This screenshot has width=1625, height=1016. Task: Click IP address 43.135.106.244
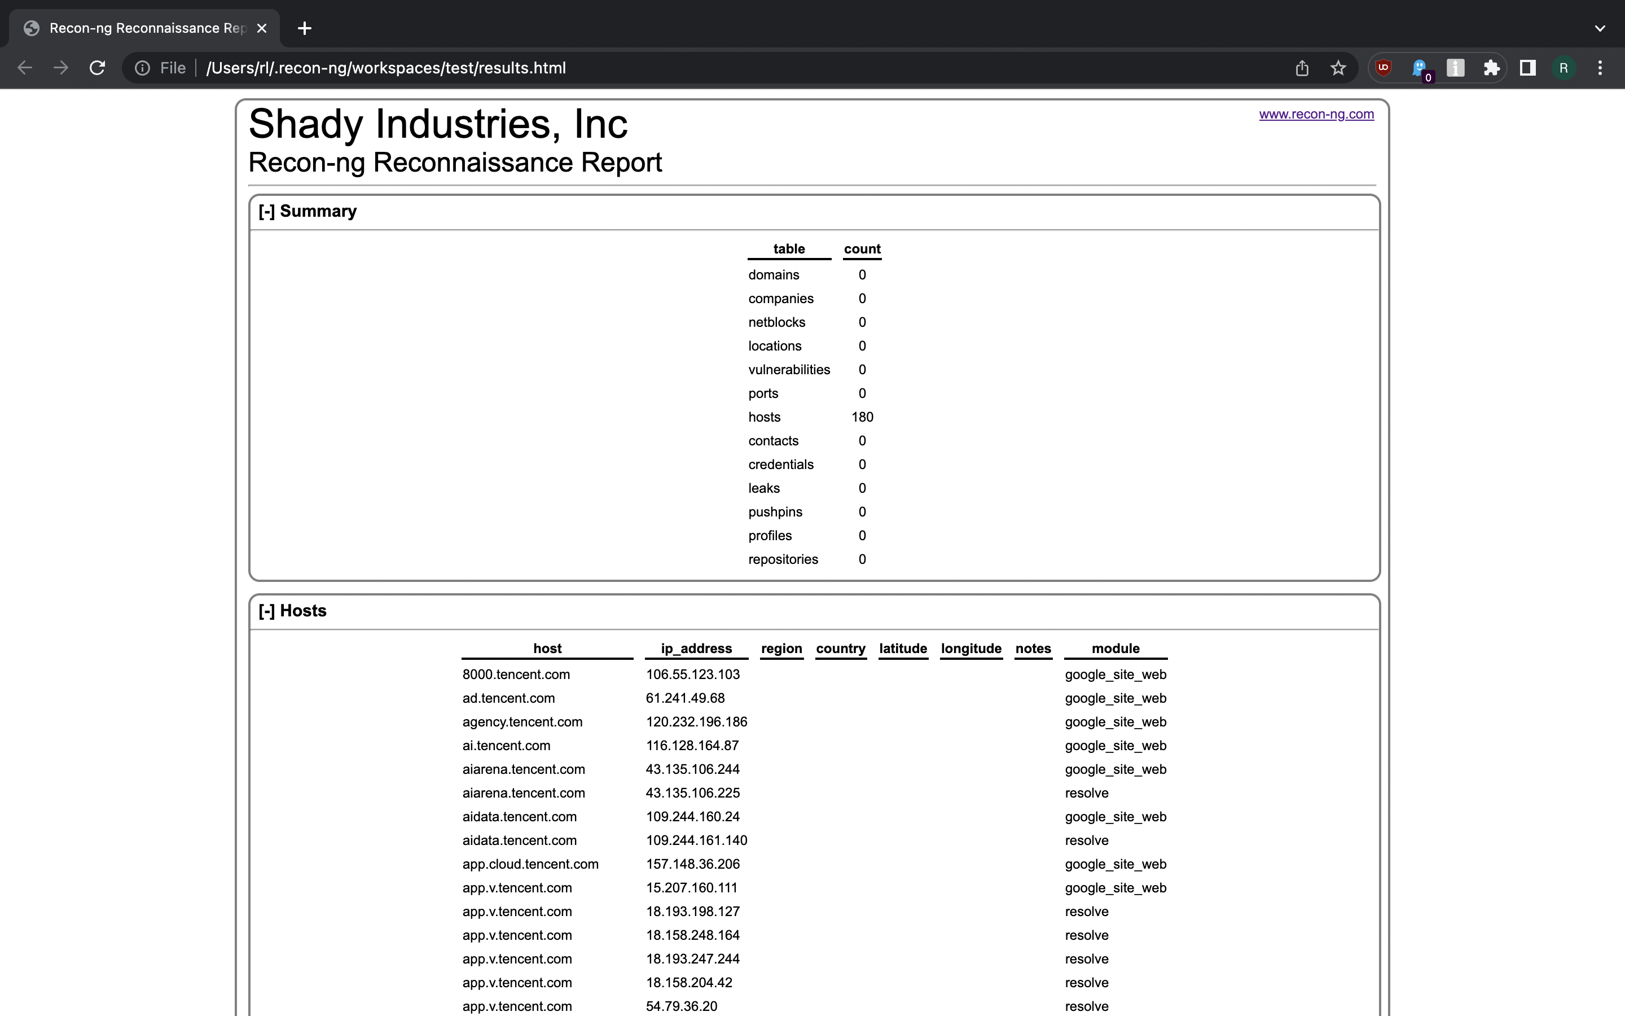(x=693, y=769)
